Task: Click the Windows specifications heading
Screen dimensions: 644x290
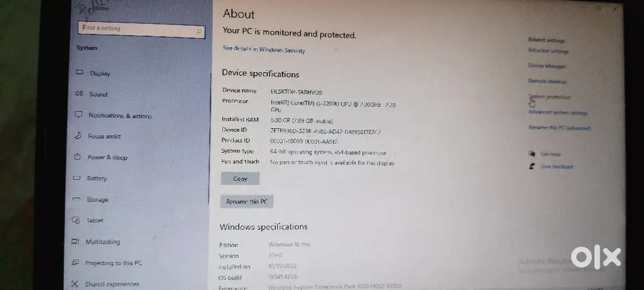Action: [x=263, y=227]
